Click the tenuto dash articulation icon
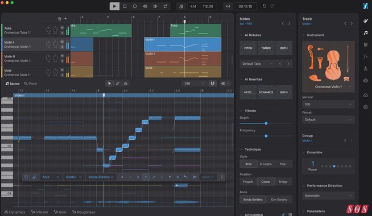372x216 pixels. (130, 177)
